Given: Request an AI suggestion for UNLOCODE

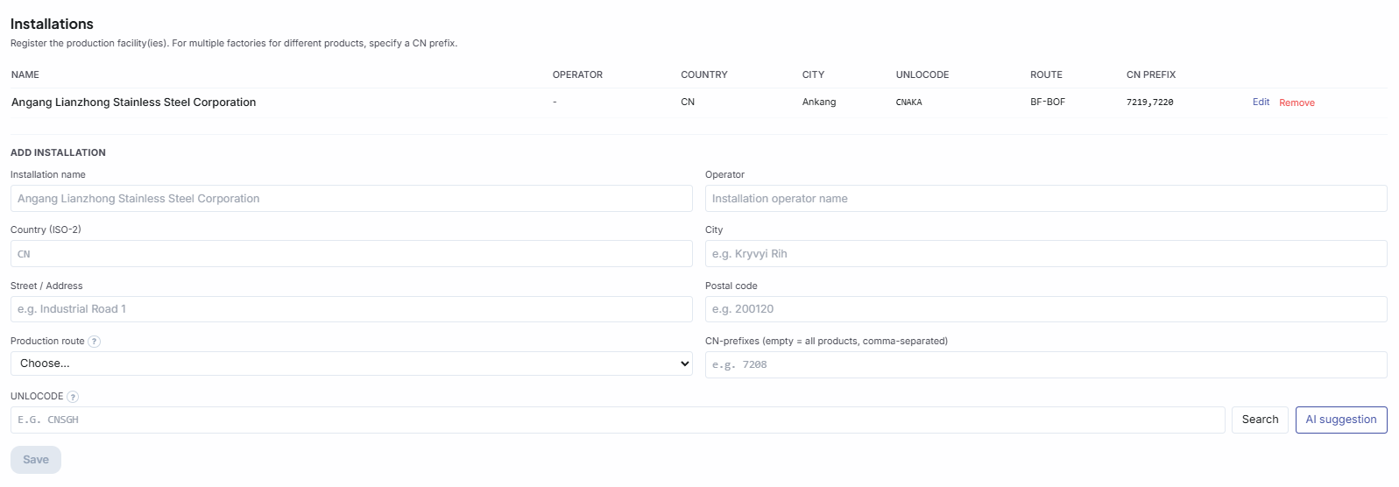Looking at the screenshot, I should click(x=1340, y=420).
